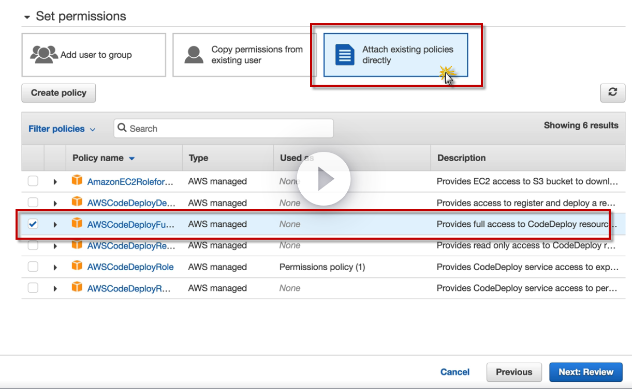Viewport: 632px width, 389px height.
Task: Play the video with center play button
Action: (x=325, y=179)
